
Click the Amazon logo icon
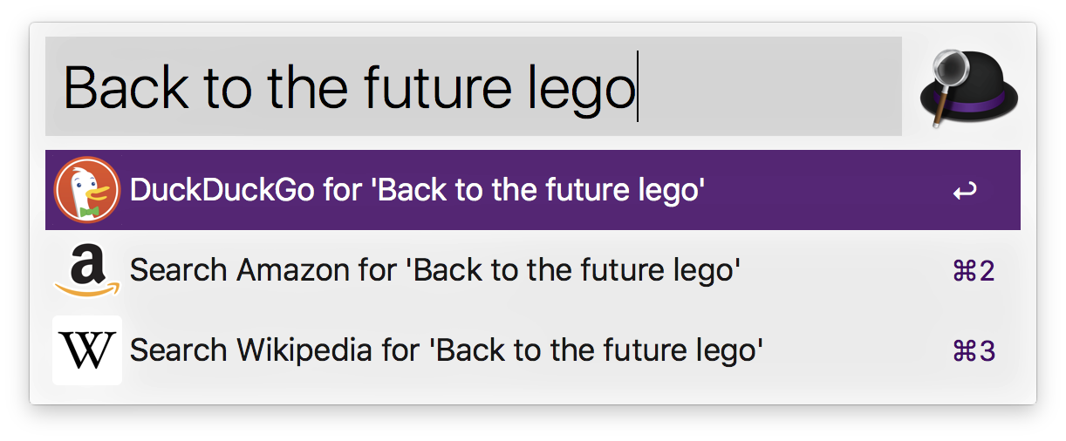[87, 271]
